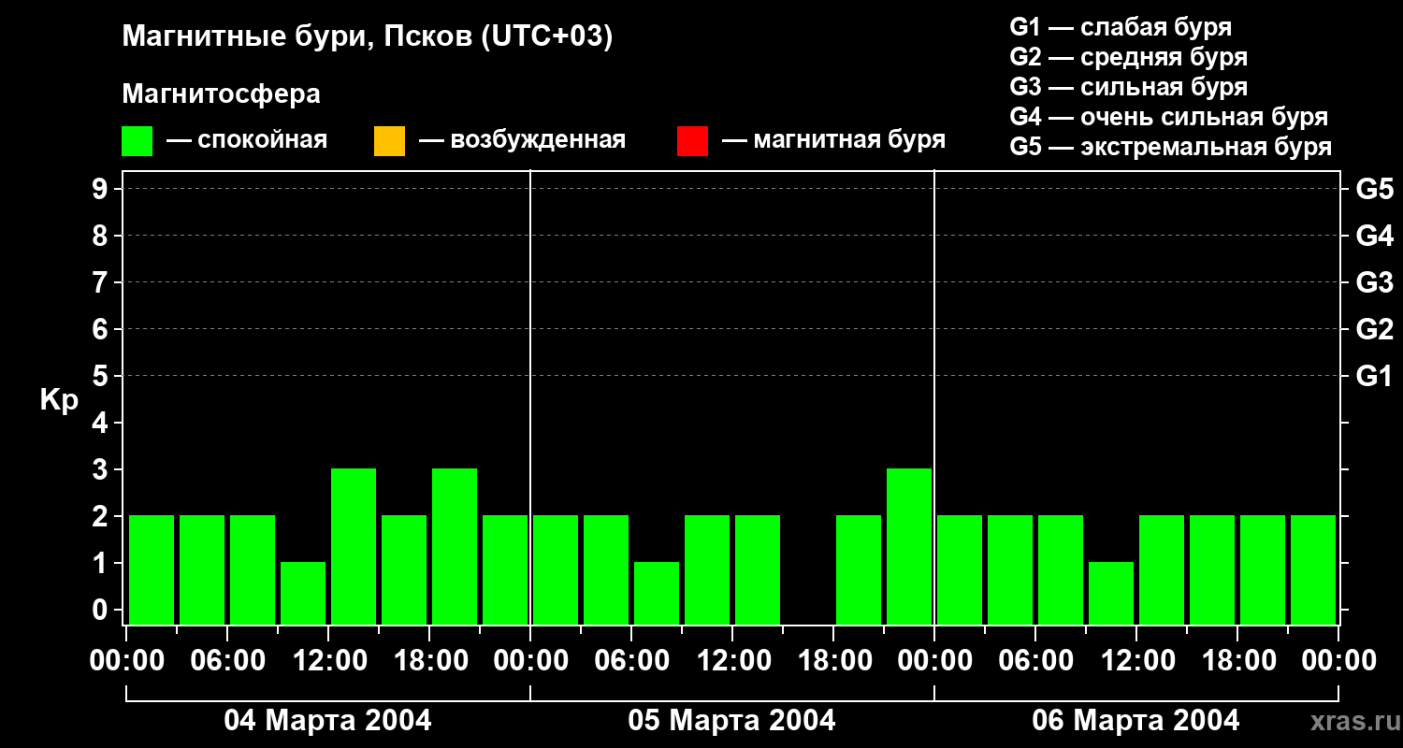Select the 'G2 — средняя буря' legend line
Viewport: 1403px width, 748px height.
click(x=1128, y=57)
